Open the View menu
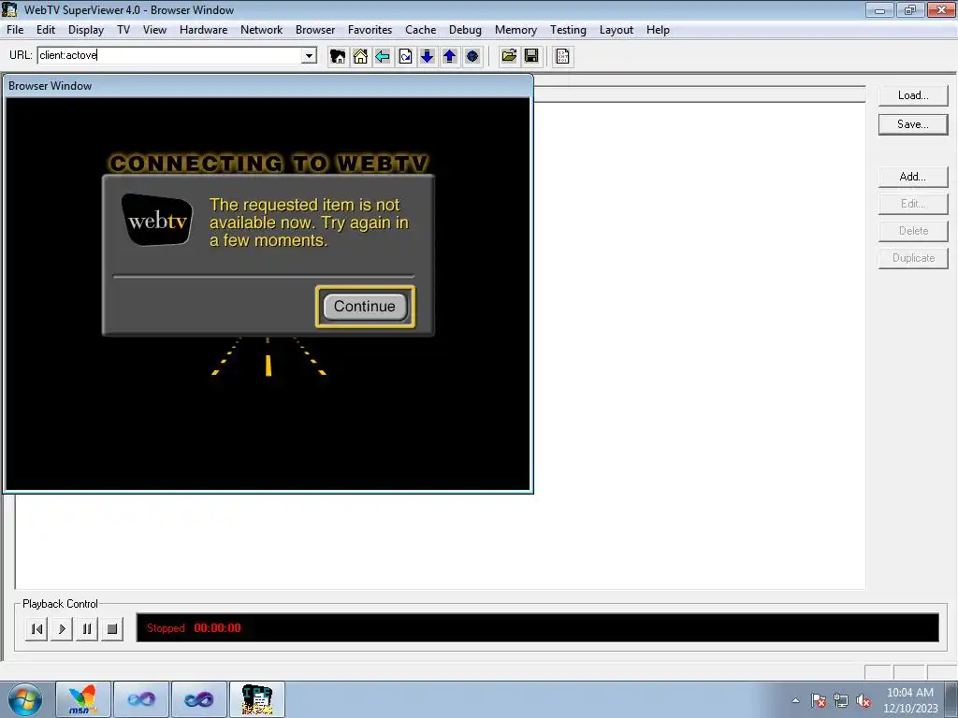 (x=154, y=30)
